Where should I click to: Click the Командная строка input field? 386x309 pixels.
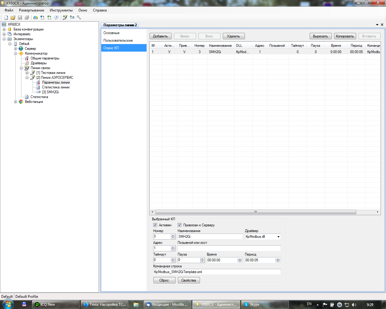[217, 272]
